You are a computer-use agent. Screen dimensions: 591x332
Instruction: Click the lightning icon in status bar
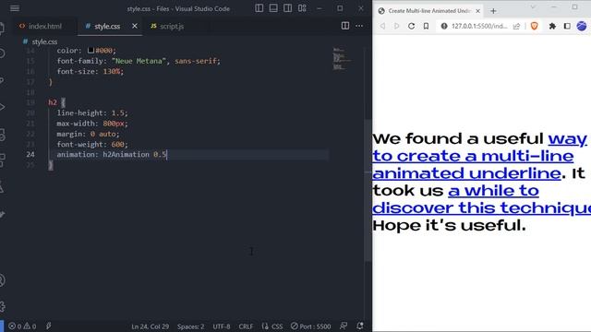[x=49, y=326]
